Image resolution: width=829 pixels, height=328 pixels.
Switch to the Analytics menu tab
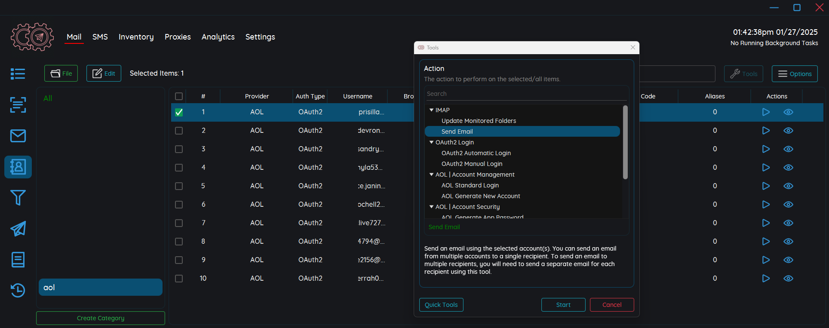pyautogui.click(x=218, y=37)
